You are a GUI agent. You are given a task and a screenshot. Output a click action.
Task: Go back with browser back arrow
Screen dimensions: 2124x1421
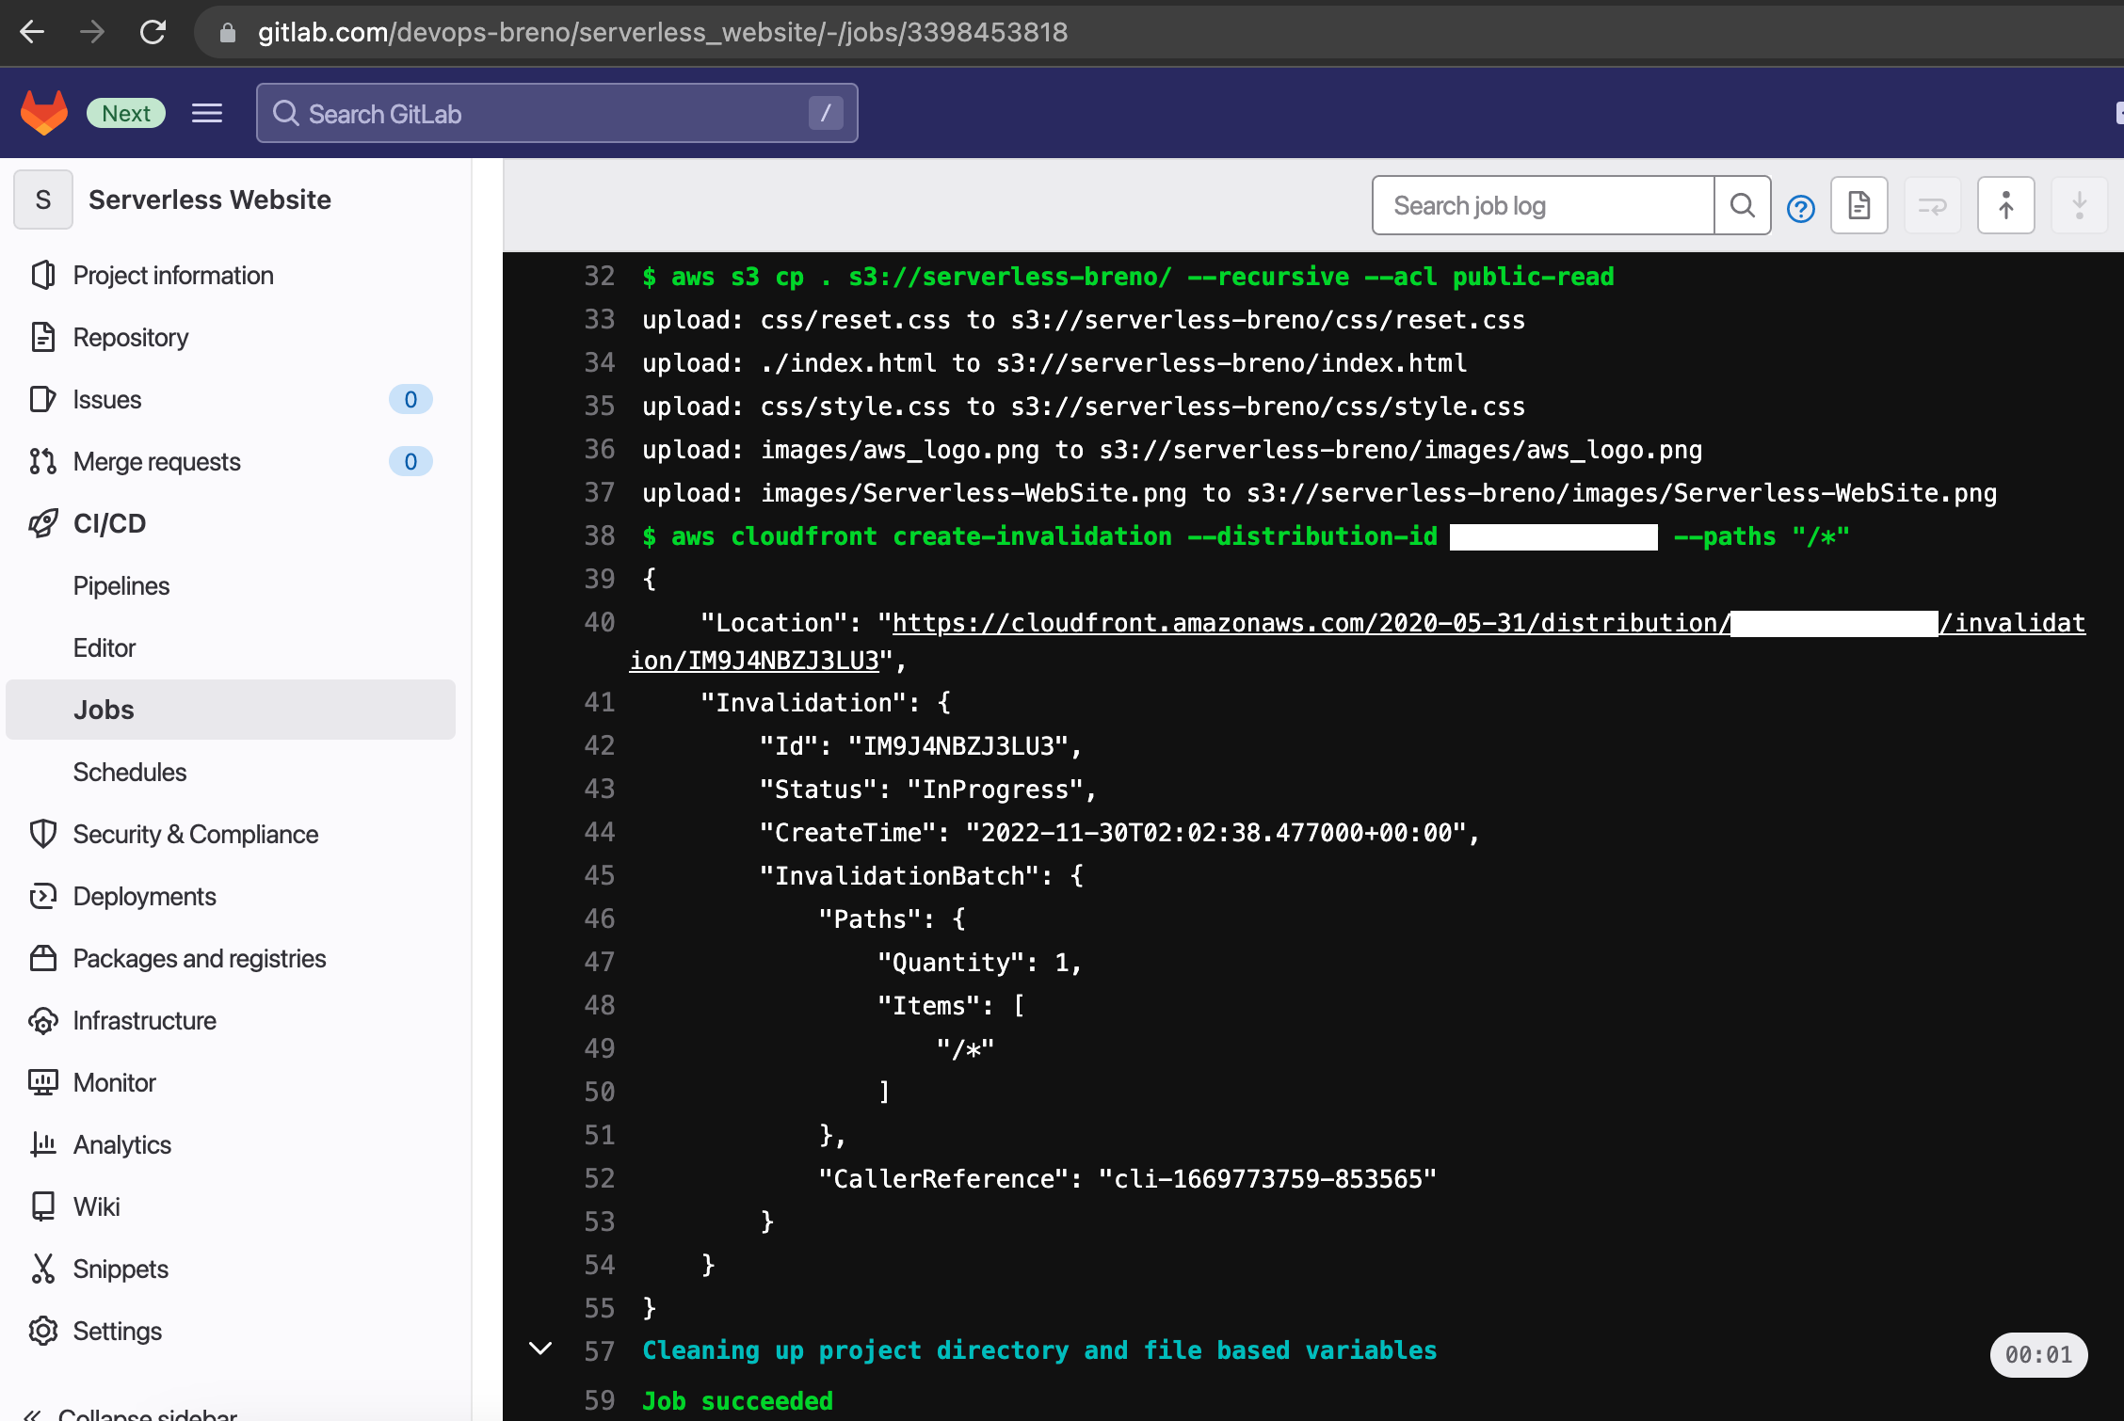(x=32, y=33)
